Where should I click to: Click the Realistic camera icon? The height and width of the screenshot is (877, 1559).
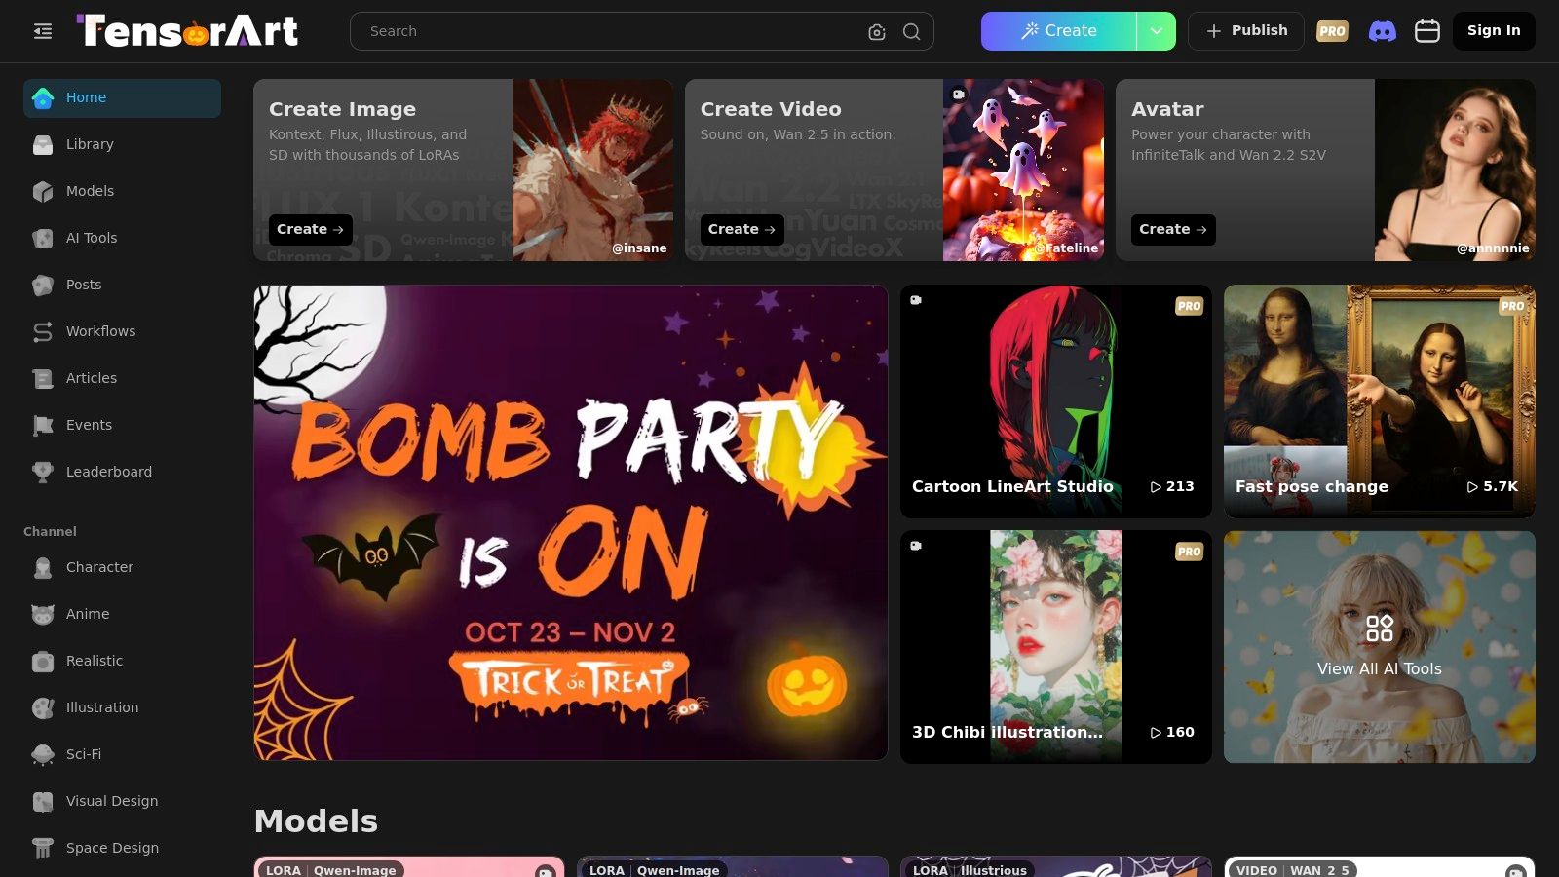(x=43, y=661)
